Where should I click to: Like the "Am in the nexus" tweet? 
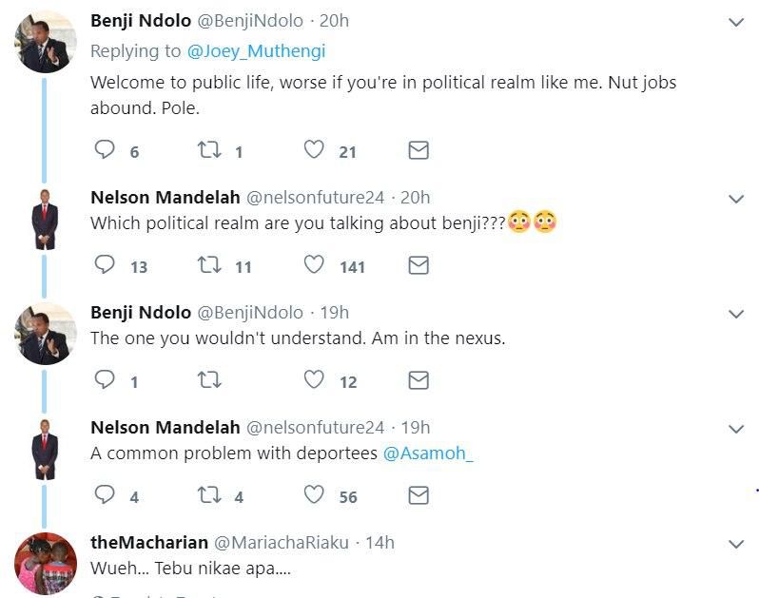tap(314, 380)
